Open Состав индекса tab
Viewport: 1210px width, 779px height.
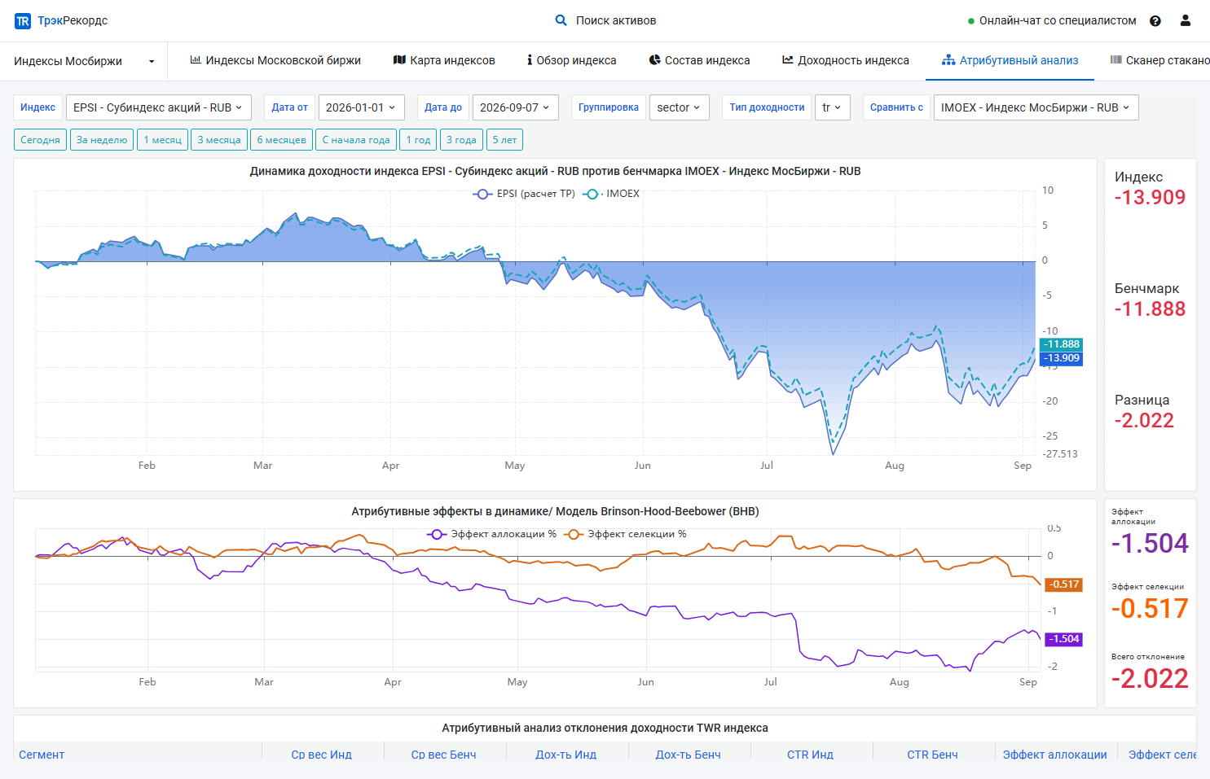tap(699, 60)
